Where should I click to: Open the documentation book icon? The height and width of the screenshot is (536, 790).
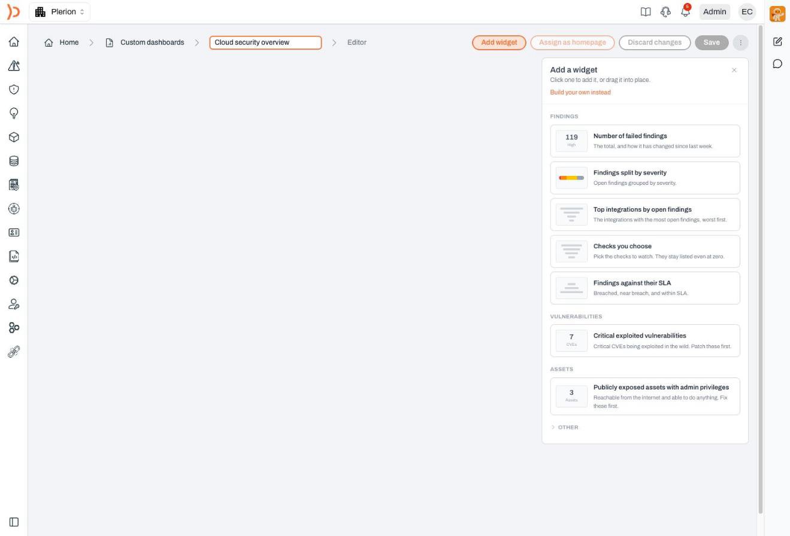[646, 12]
